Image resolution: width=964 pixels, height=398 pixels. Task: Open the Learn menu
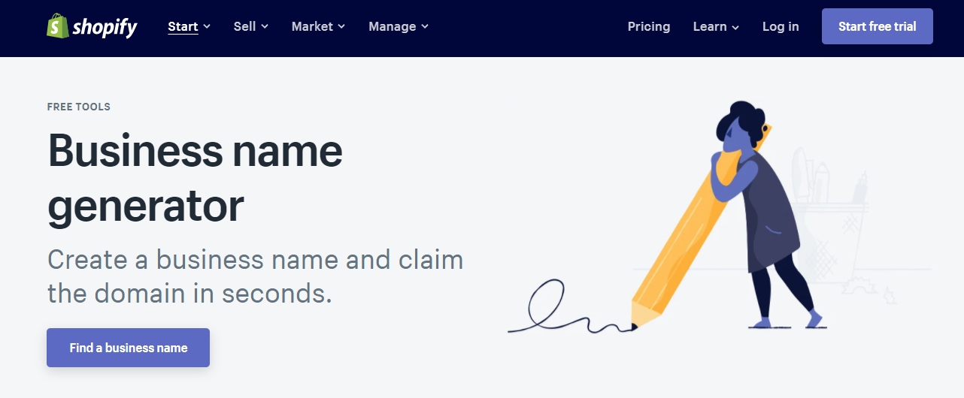710,26
